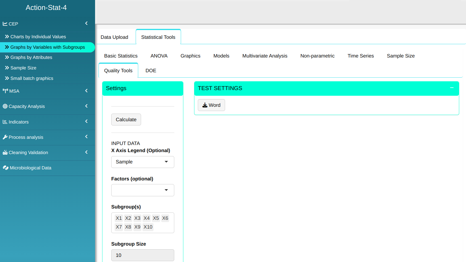Click the Indicators bar chart icon
The width and height of the screenshot is (466, 262).
click(x=5, y=122)
